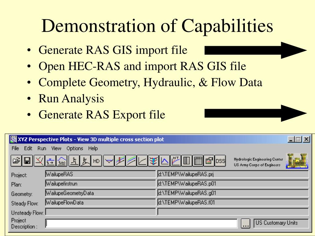Viewport: 315px width, 236px height.
Task: Open the Edit menu
Action: (x=28, y=148)
